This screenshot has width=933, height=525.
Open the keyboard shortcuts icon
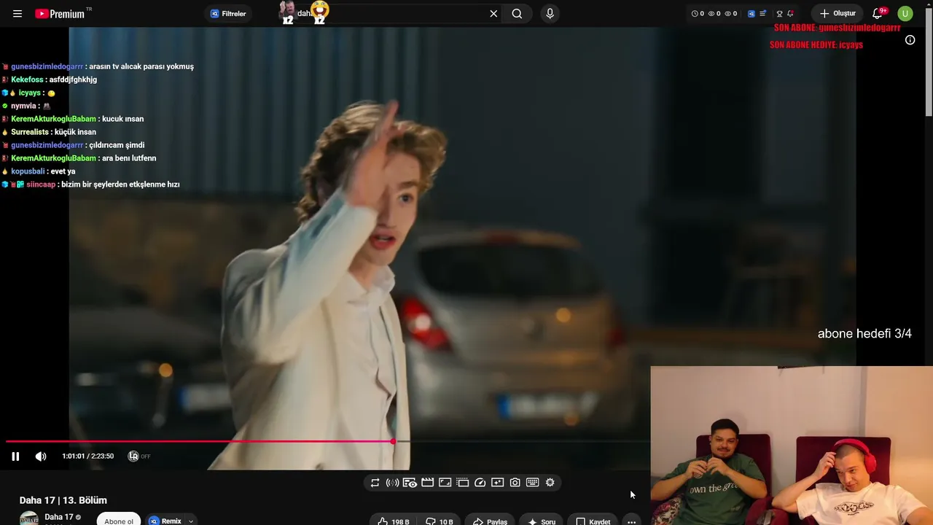point(532,483)
